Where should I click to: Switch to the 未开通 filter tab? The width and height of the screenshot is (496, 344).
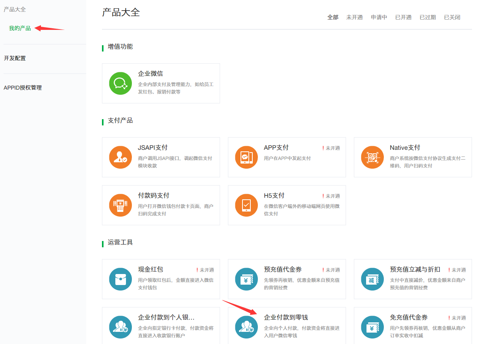tap(355, 17)
